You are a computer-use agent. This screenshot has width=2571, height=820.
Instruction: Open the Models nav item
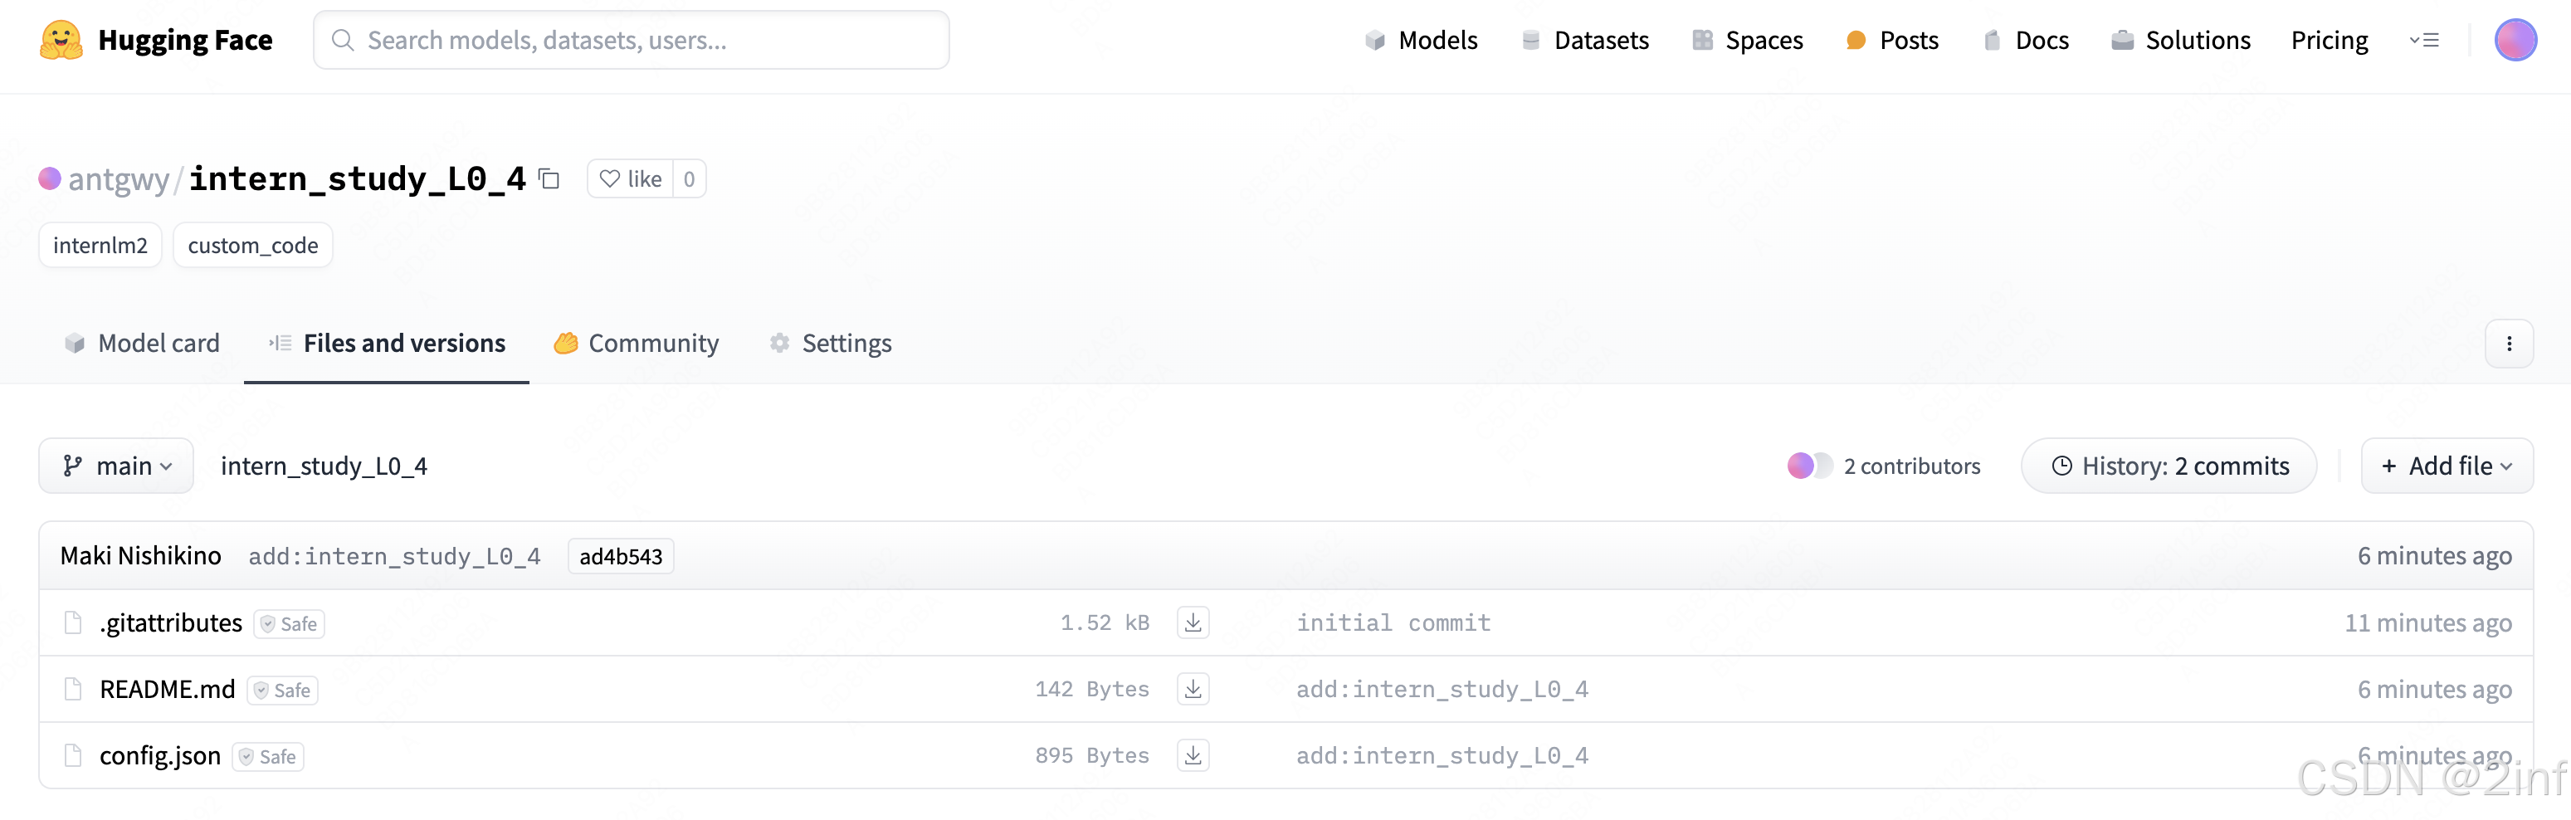tap(1422, 40)
